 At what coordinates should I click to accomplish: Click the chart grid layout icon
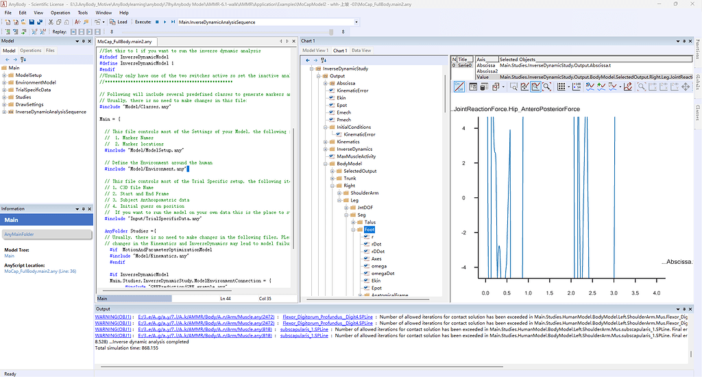(x=562, y=87)
